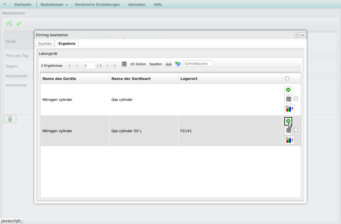
Task: Click the printer icon in results toolbar
Action: 169,64
